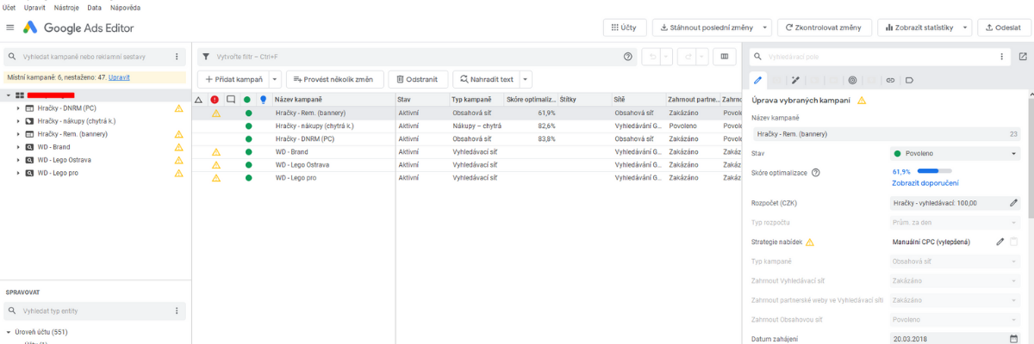The width and height of the screenshot is (1034, 344).
Task: Click the filter funnel icon
Action: pyautogui.click(x=205, y=57)
